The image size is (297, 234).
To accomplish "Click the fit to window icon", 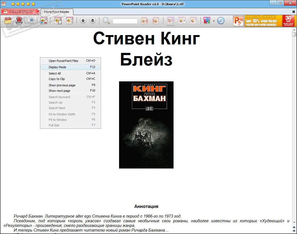I will click(x=182, y=21).
